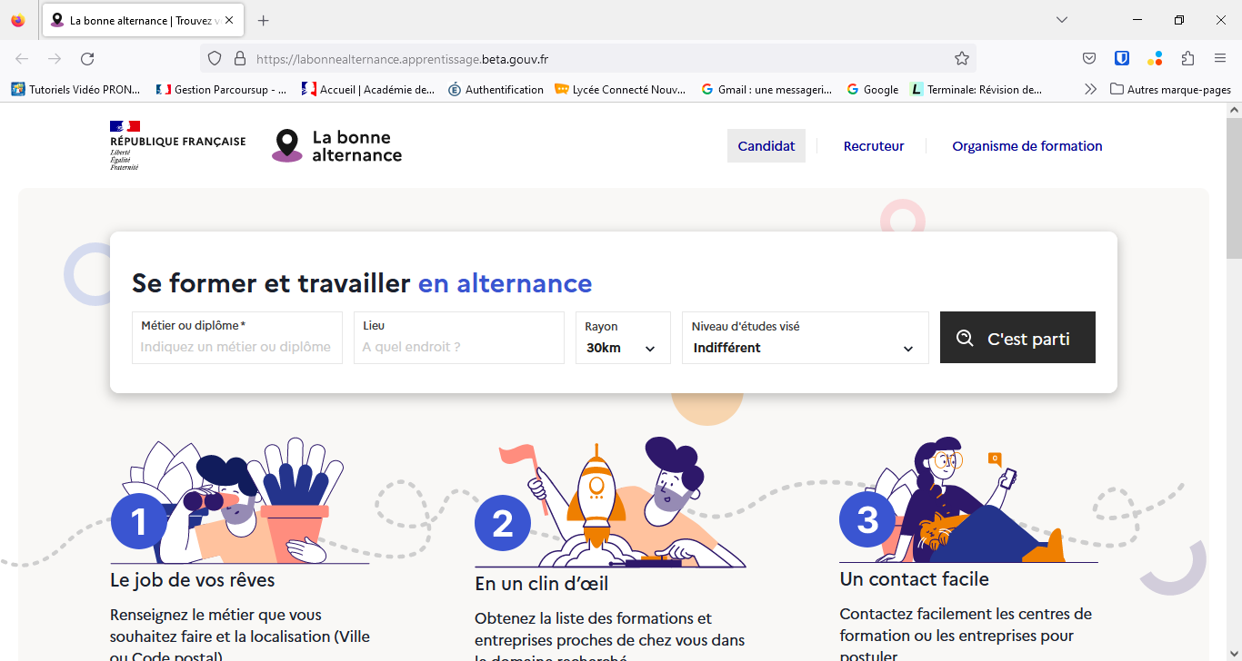Viewport: 1242px width, 661px height.
Task: Click heading Le job de vos rêves
Action: pyautogui.click(x=192, y=579)
